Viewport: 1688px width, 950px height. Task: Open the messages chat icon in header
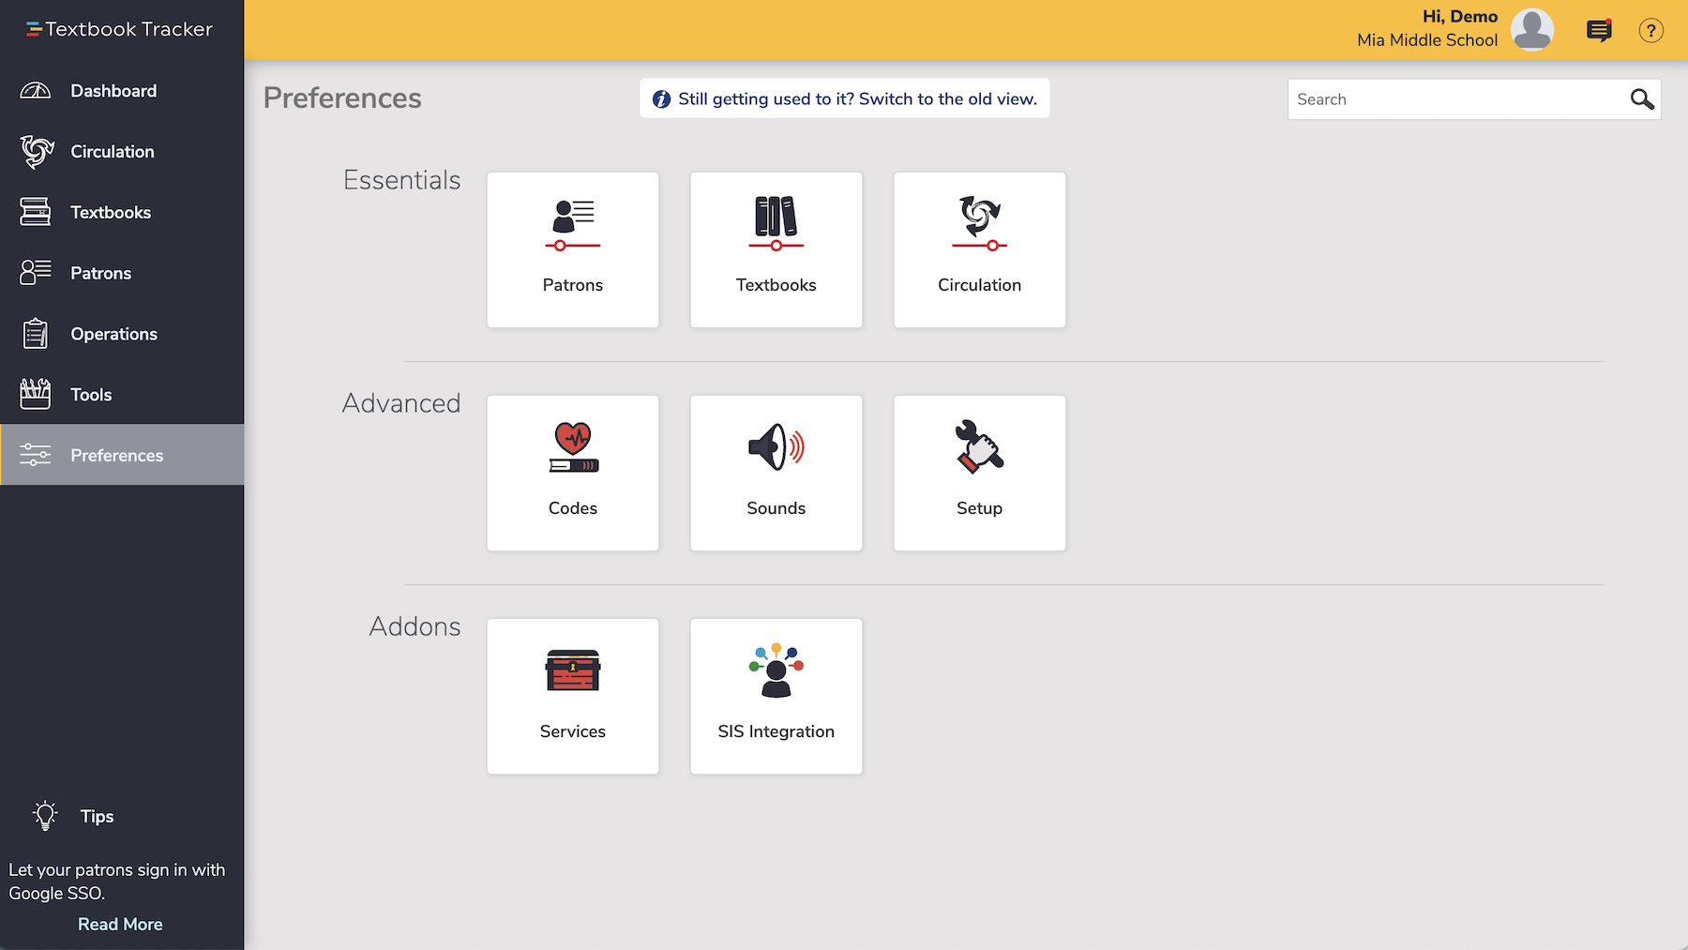tap(1599, 31)
